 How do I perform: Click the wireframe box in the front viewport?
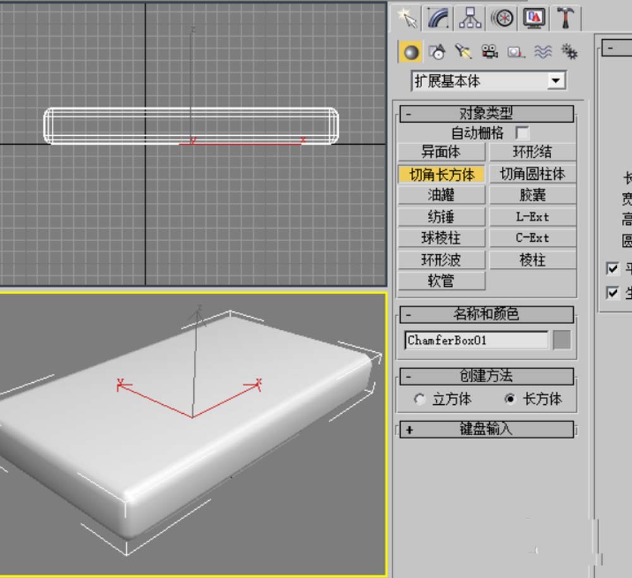coord(191,126)
